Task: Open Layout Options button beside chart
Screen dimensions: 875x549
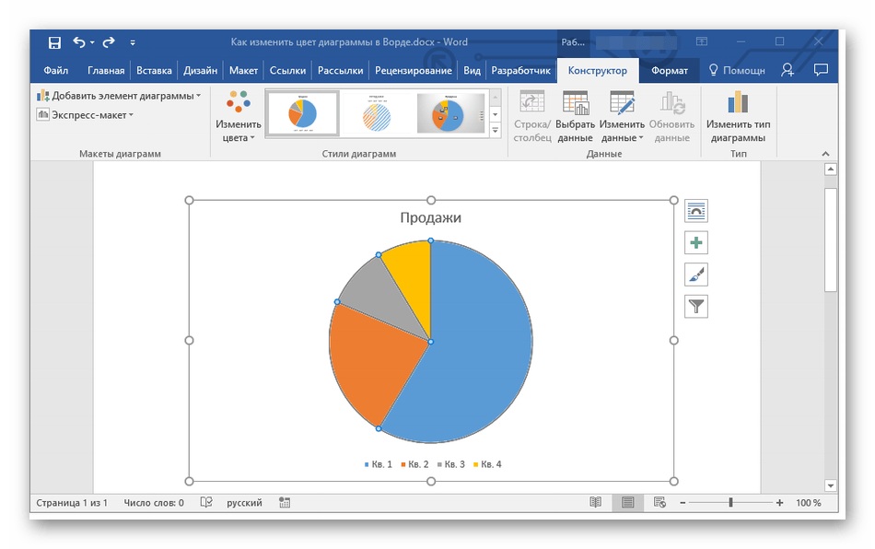Action: (x=696, y=211)
